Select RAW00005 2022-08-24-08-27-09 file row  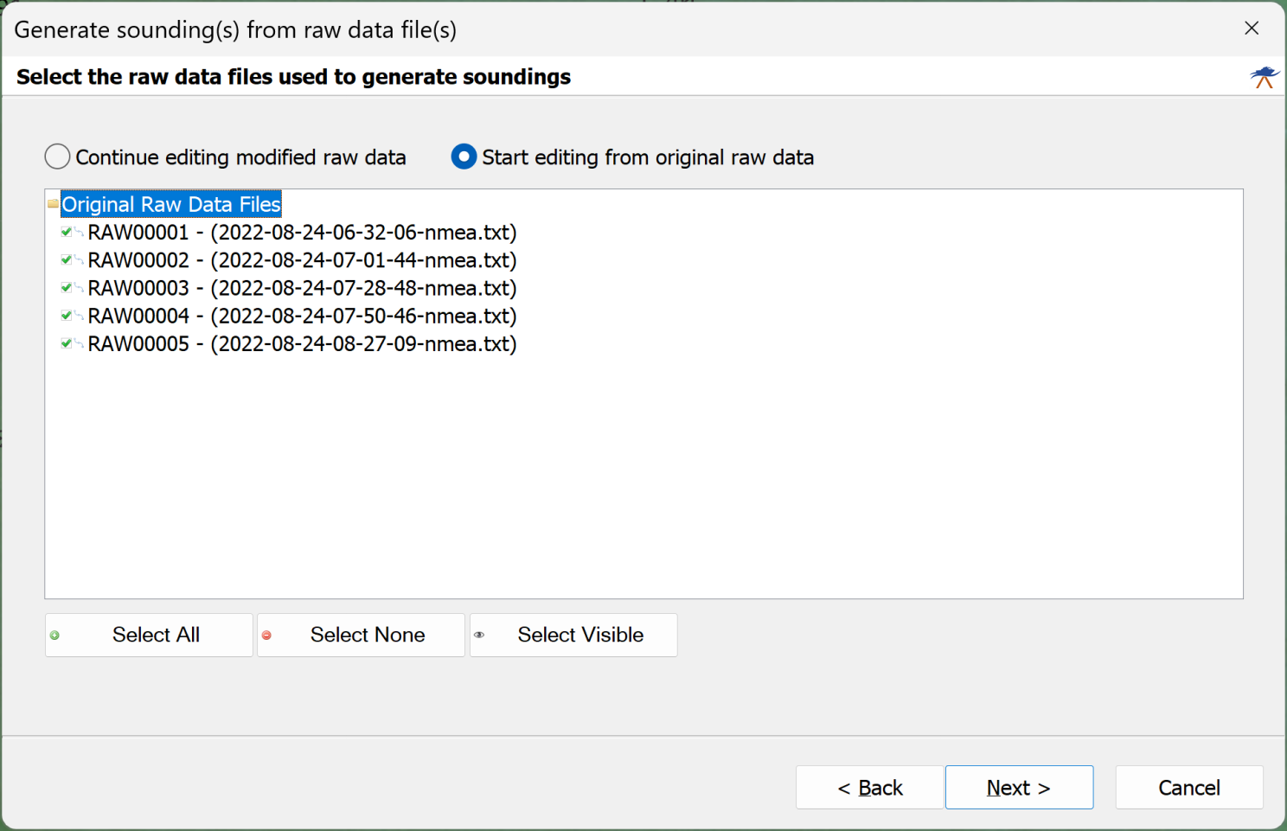302,343
